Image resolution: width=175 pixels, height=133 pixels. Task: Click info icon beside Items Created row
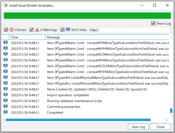(6, 89)
